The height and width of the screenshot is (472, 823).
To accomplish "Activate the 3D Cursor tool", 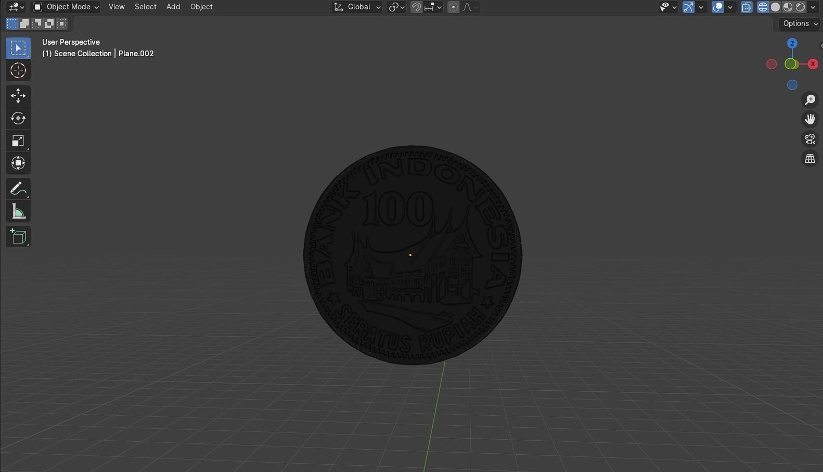I will point(18,70).
